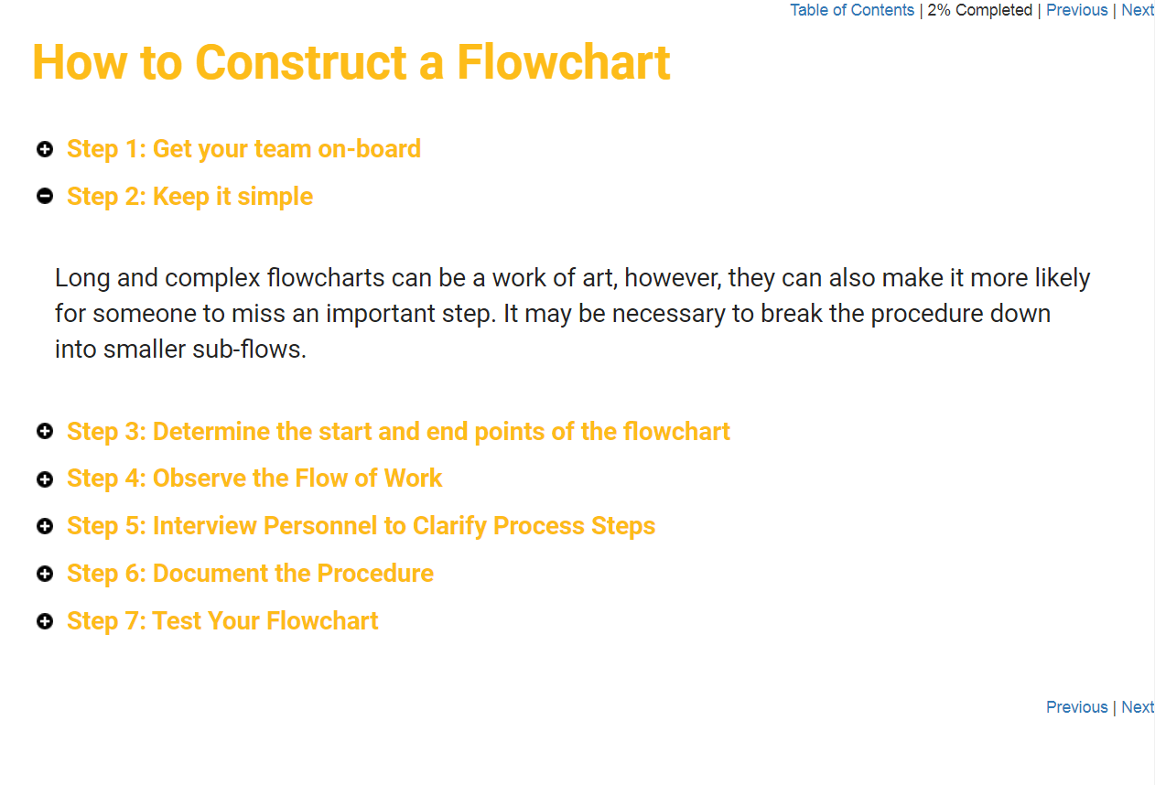Open the Table of Contents link
Image resolution: width=1155 pixels, height=785 pixels.
coord(852,10)
